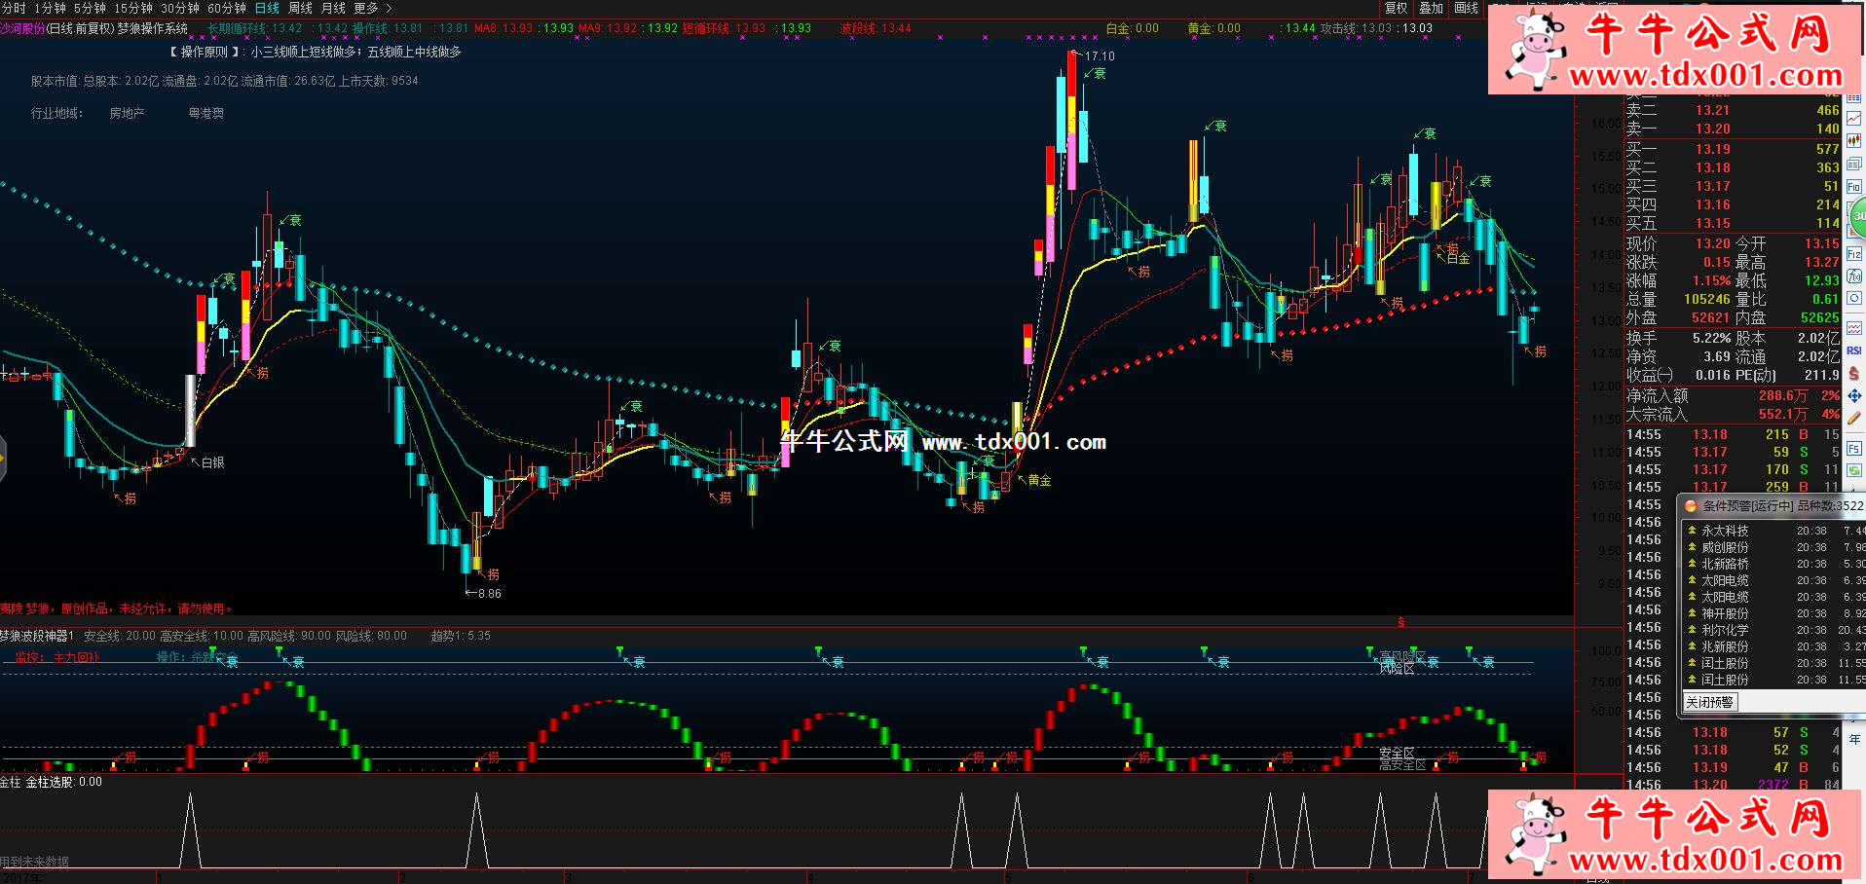Click the 粤港澳 region label

click(x=205, y=113)
